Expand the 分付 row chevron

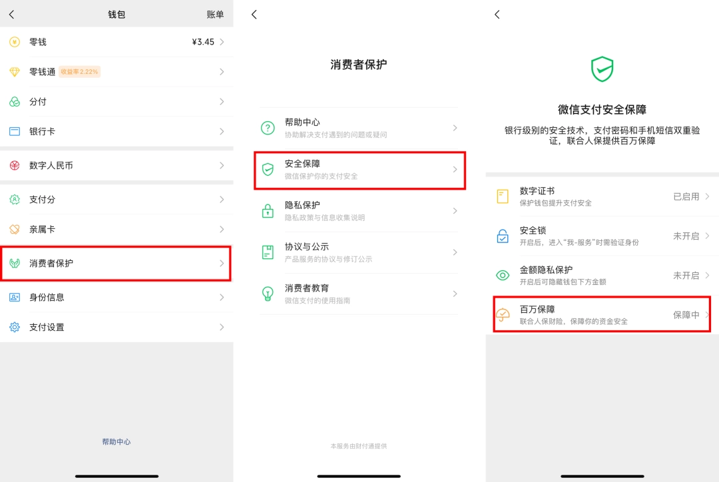222,102
